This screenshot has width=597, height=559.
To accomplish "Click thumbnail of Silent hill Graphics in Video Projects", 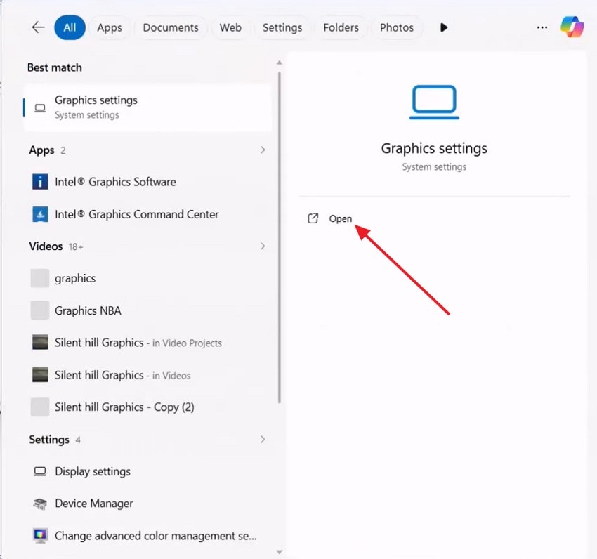I will pos(40,342).
